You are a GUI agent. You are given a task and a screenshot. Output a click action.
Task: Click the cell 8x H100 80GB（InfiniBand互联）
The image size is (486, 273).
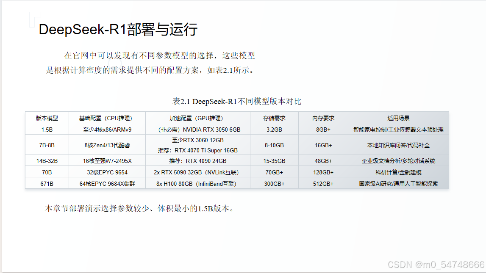(198, 184)
